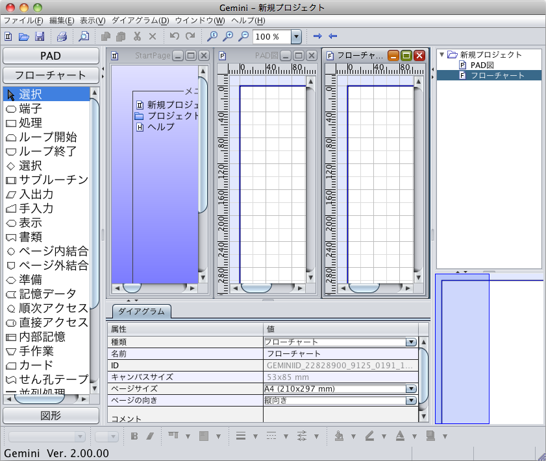Image resolution: width=546 pixels, height=461 pixels.
Task: Switch to the ダイアグラム properties tab
Action: [x=142, y=311]
